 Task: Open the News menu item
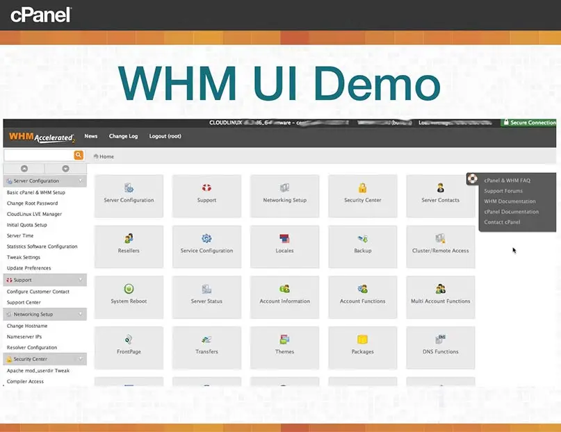pos(91,136)
